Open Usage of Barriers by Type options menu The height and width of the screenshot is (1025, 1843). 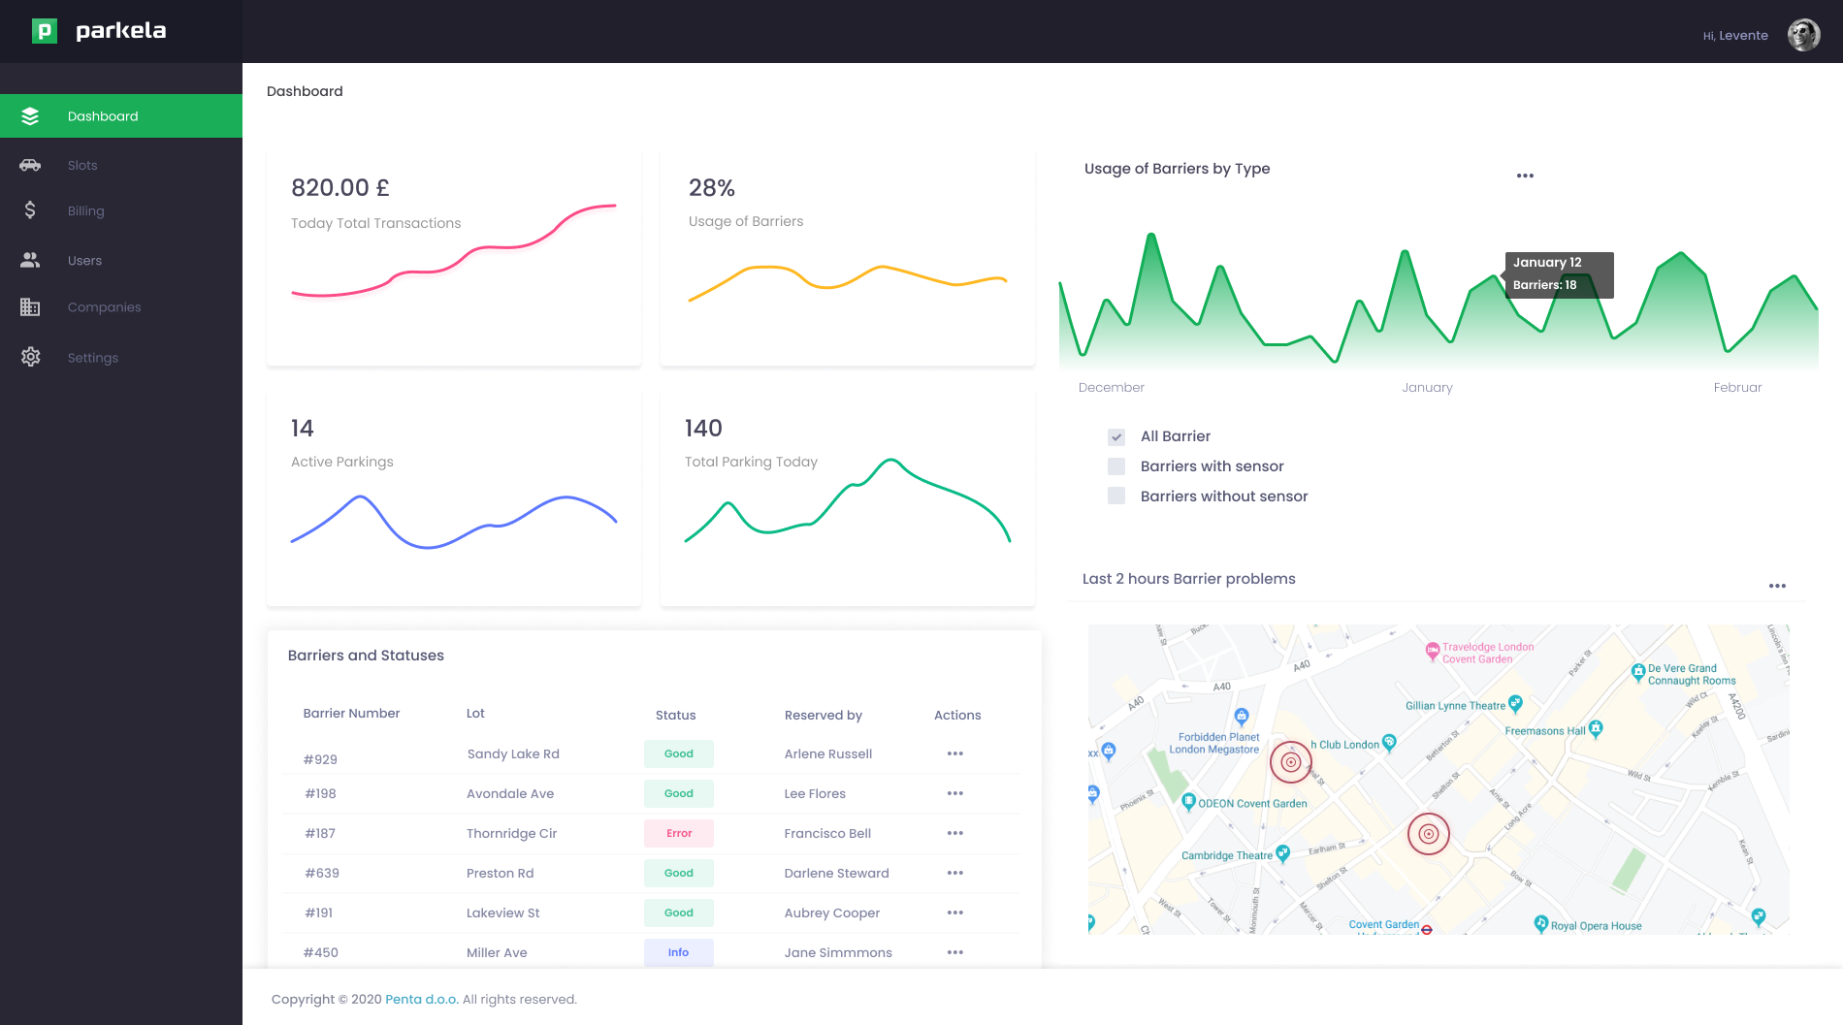point(1525,176)
